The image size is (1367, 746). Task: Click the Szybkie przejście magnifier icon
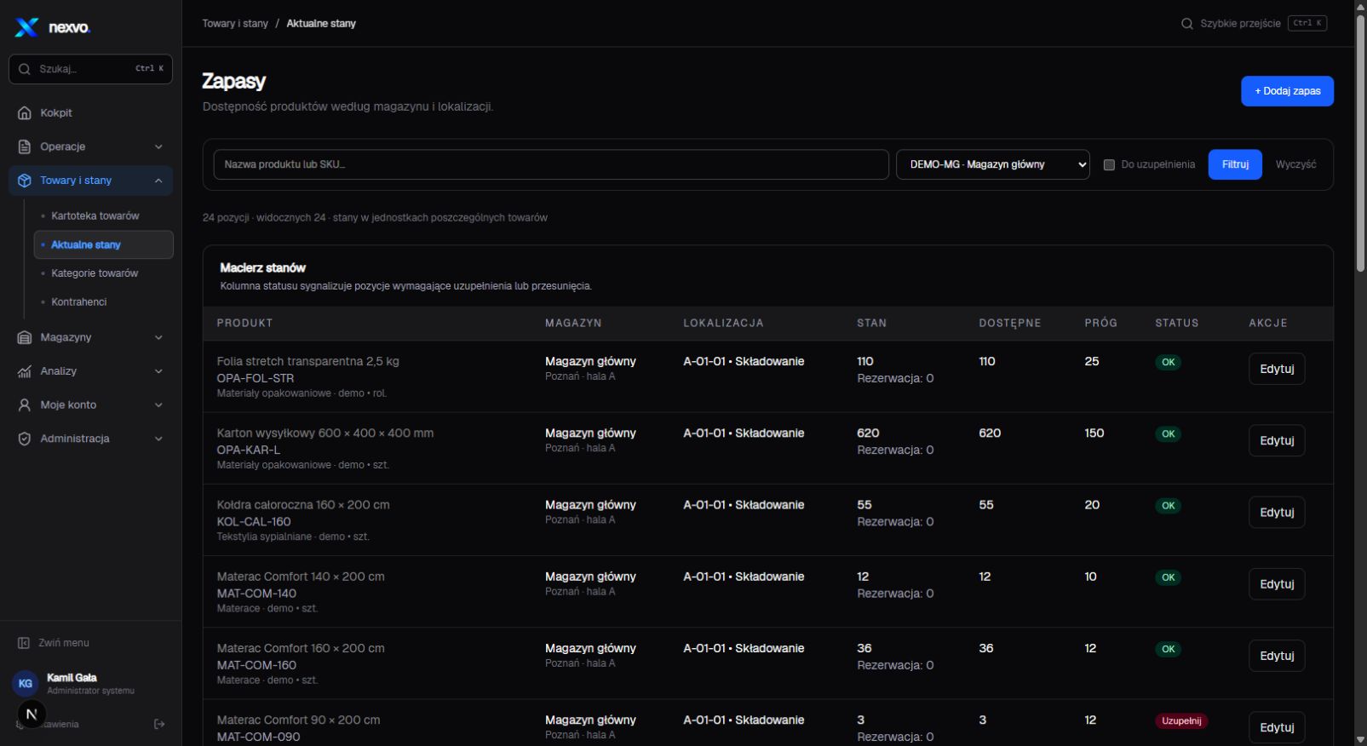pos(1187,24)
